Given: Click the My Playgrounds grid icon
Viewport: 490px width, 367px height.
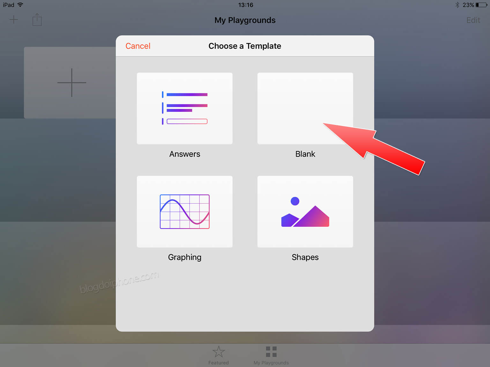Looking at the screenshot, I should [271, 352].
